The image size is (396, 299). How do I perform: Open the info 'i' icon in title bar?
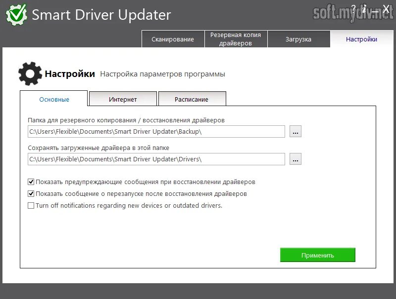coord(364,9)
